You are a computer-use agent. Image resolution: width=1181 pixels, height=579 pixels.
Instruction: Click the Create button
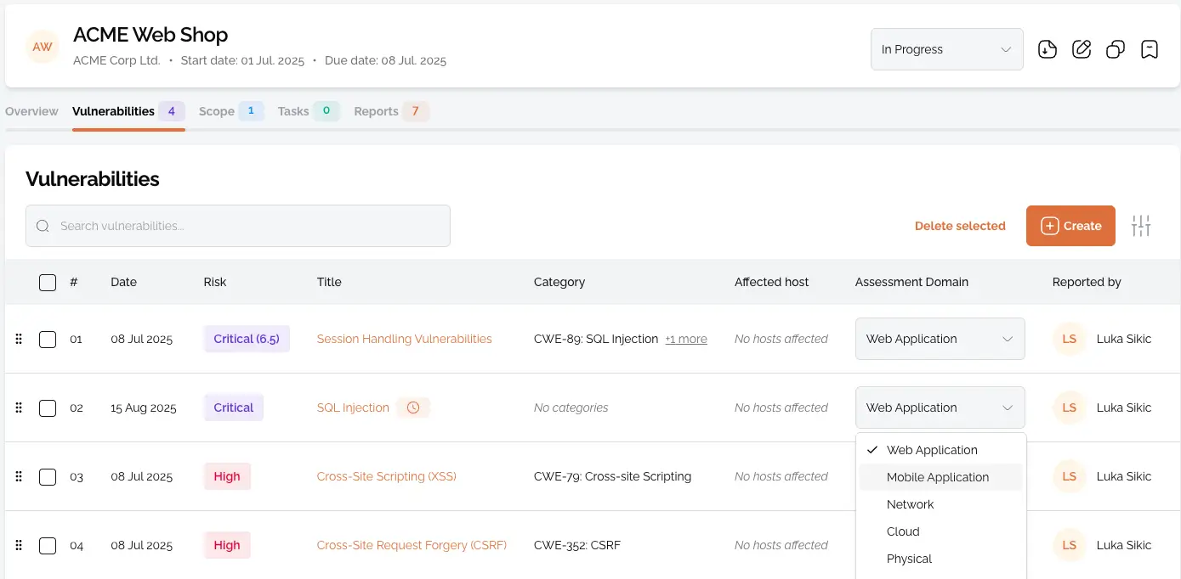[x=1070, y=226]
